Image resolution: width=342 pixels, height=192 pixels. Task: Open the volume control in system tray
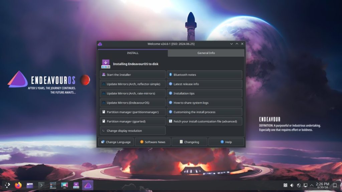[x=292, y=185]
